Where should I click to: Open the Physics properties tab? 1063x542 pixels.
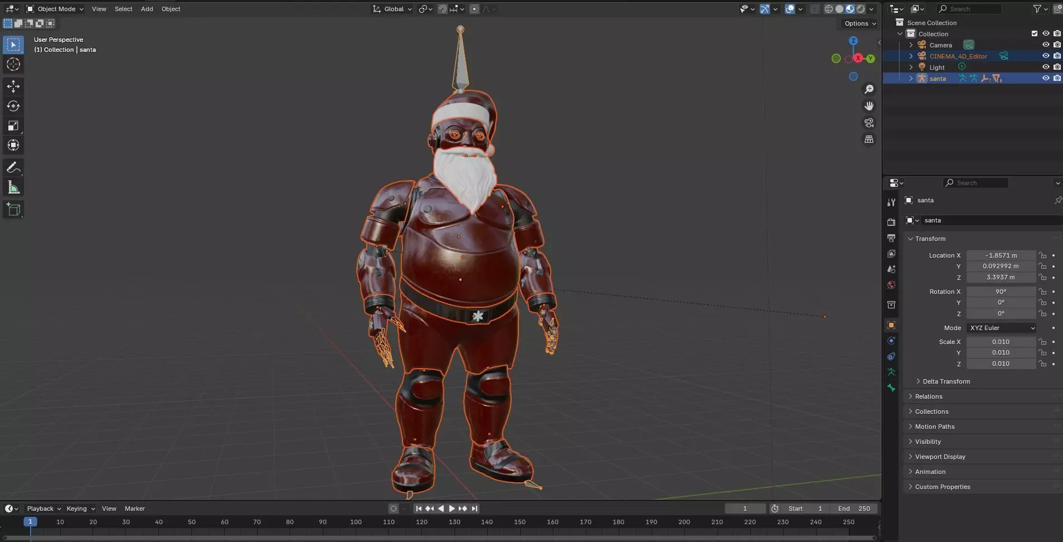pos(891,341)
